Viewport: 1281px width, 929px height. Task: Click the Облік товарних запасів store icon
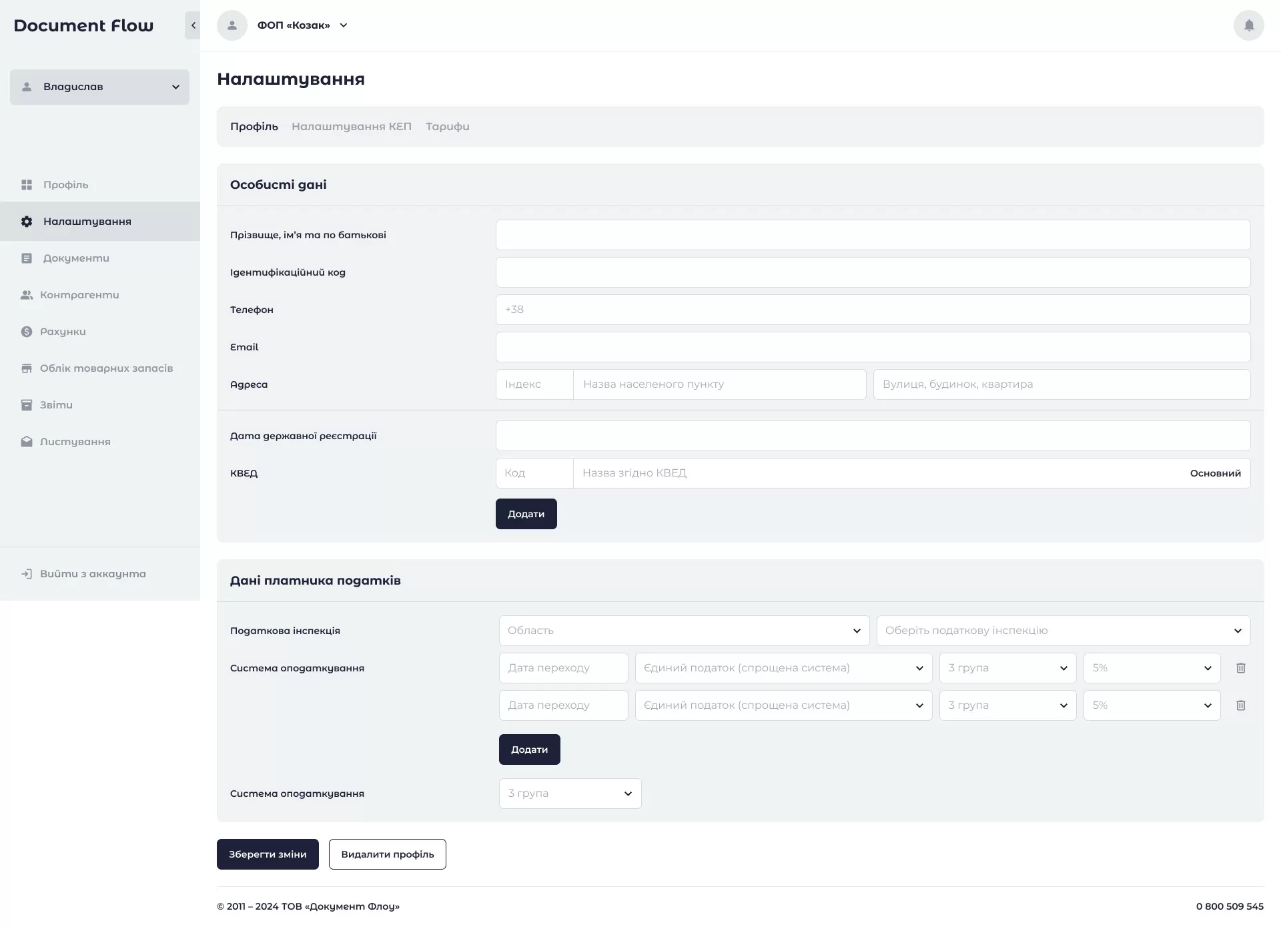point(27,368)
